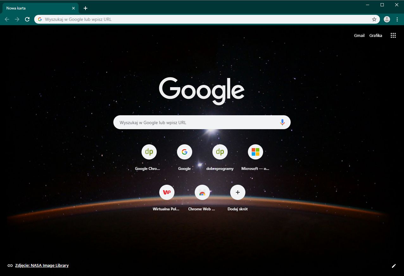Focus the Google search box

coord(202,122)
